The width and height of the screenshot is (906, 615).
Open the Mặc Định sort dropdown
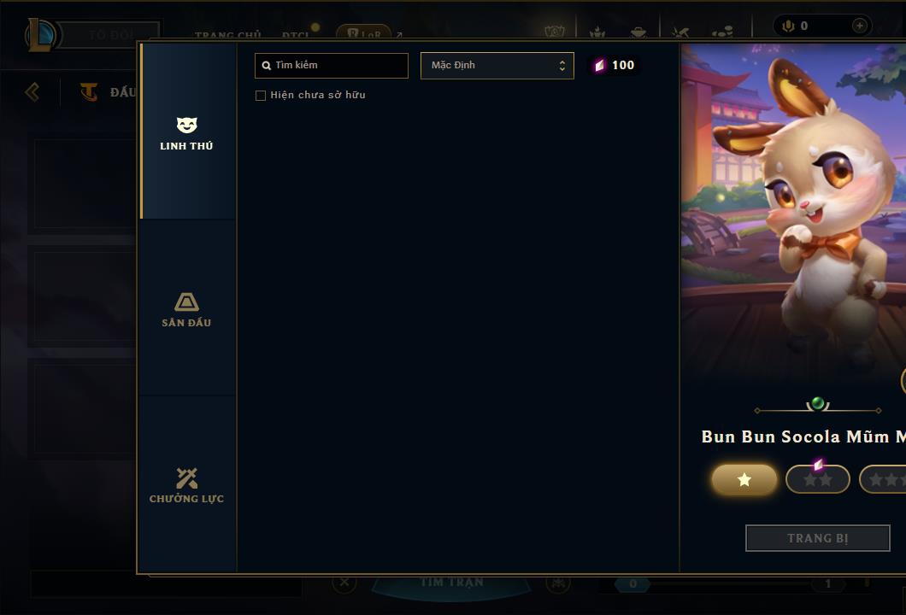[x=497, y=65]
